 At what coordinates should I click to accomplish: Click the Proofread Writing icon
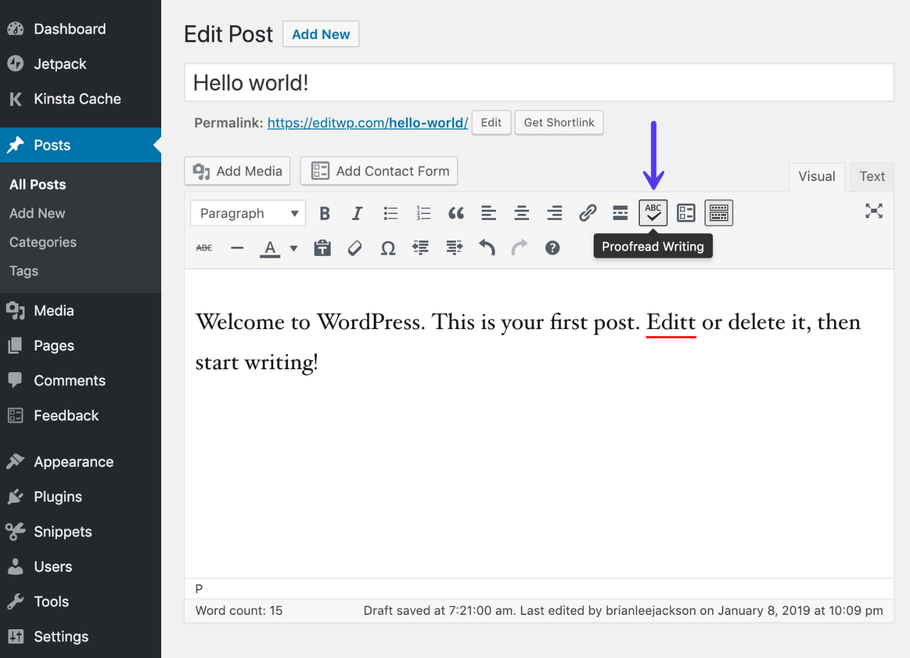(652, 213)
